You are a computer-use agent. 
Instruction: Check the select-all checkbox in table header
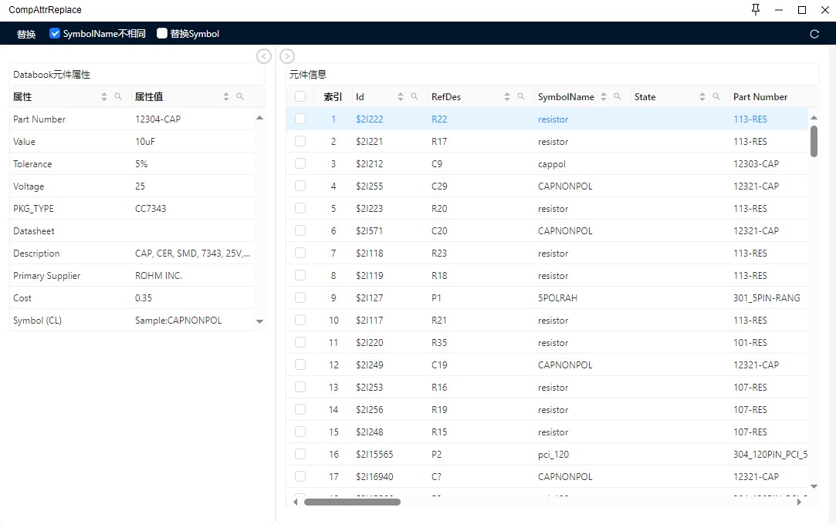pyautogui.click(x=300, y=96)
